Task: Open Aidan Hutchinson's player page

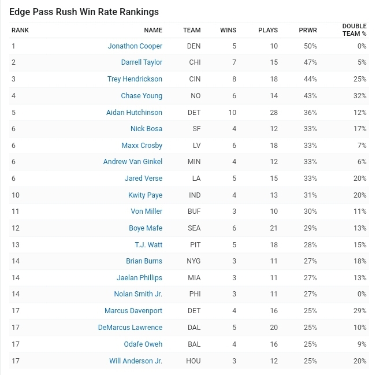Action: (x=134, y=113)
